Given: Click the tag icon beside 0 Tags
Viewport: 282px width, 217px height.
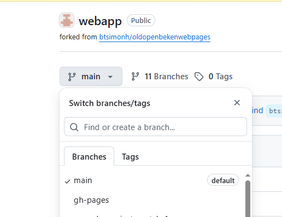Looking at the screenshot, I should (199, 77).
